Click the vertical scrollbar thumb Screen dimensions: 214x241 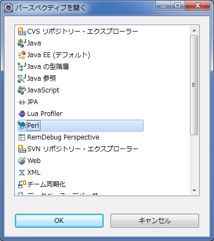(x=194, y=85)
